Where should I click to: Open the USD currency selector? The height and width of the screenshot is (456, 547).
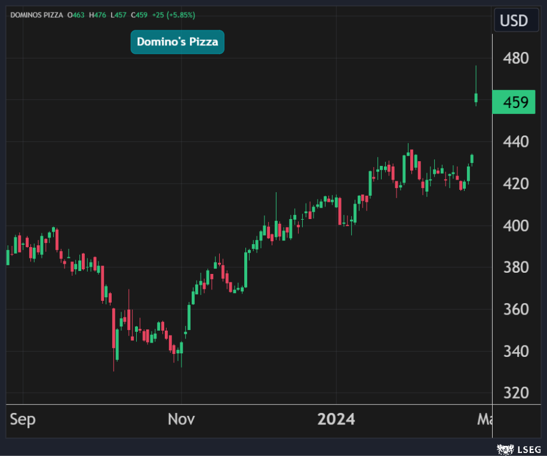tap(514, 21)
